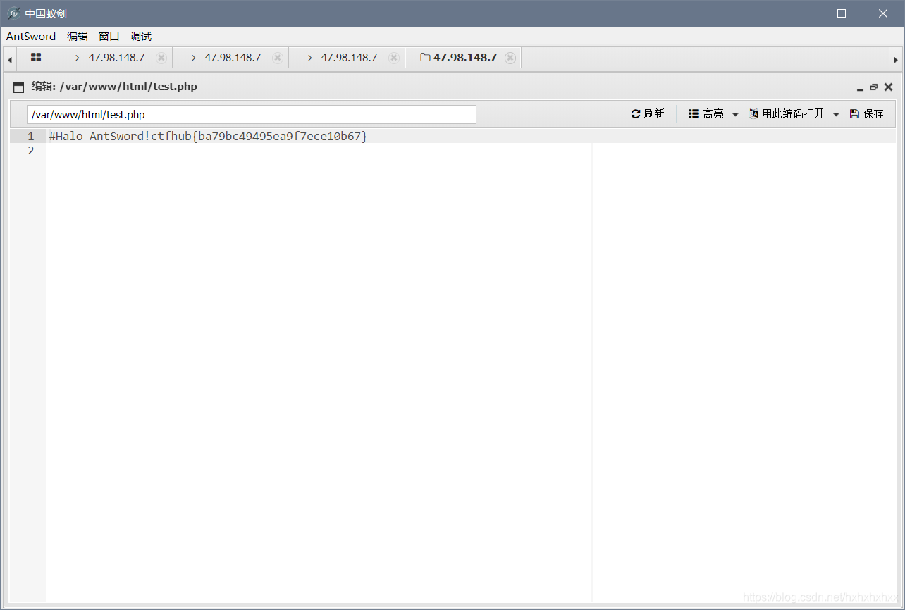Screen dimensions: 905x610
Task: Close the 47.98.148.7 file manager tab
Action: point(510,58)
